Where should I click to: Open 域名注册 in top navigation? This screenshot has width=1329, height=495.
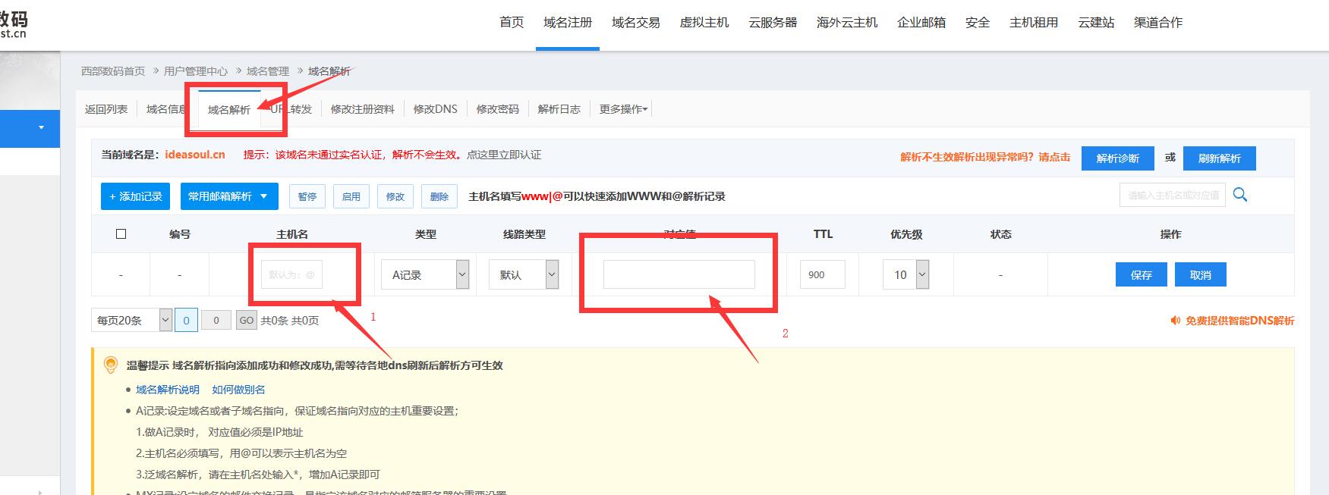(568, 22)
